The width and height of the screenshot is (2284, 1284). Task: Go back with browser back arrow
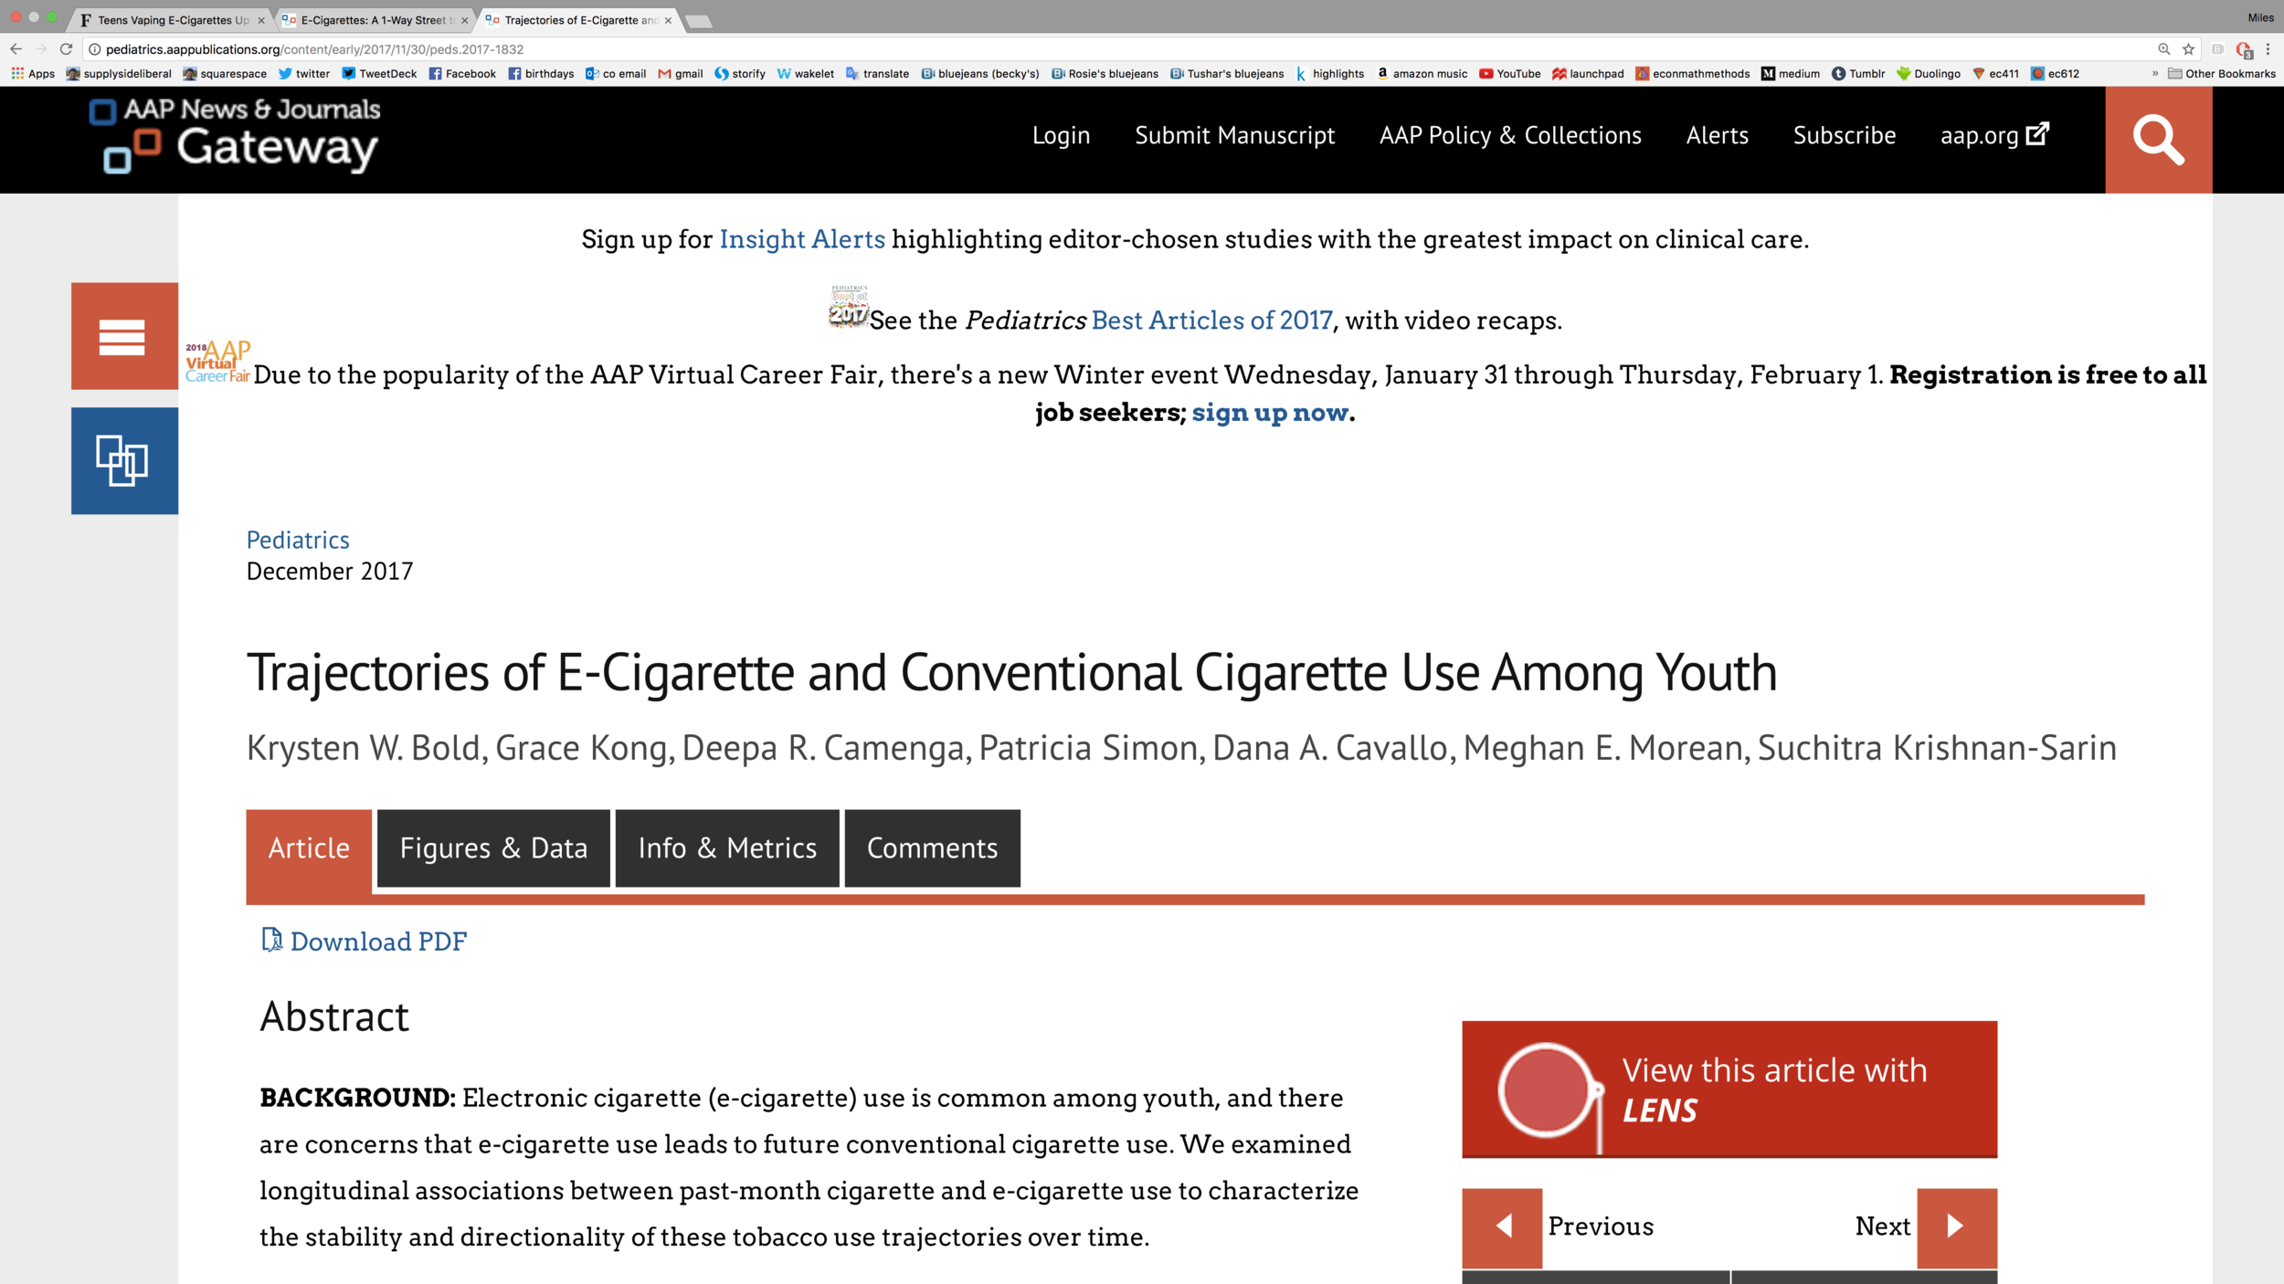pyautogui.click(x=16, y=49)
